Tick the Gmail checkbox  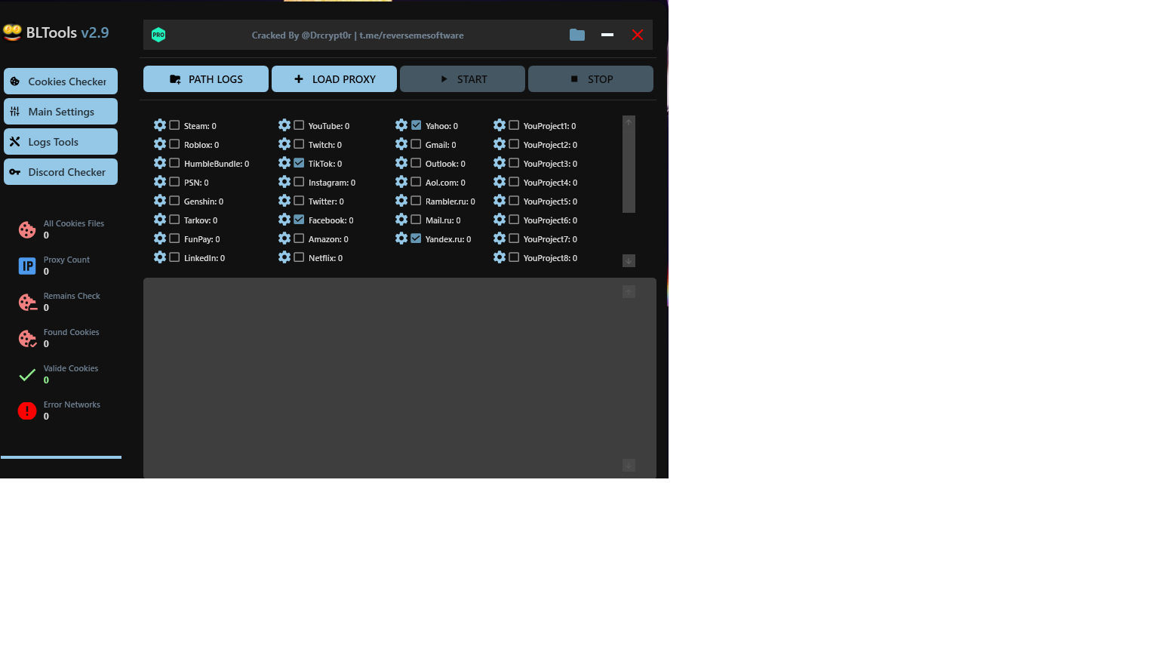(416, 144)
